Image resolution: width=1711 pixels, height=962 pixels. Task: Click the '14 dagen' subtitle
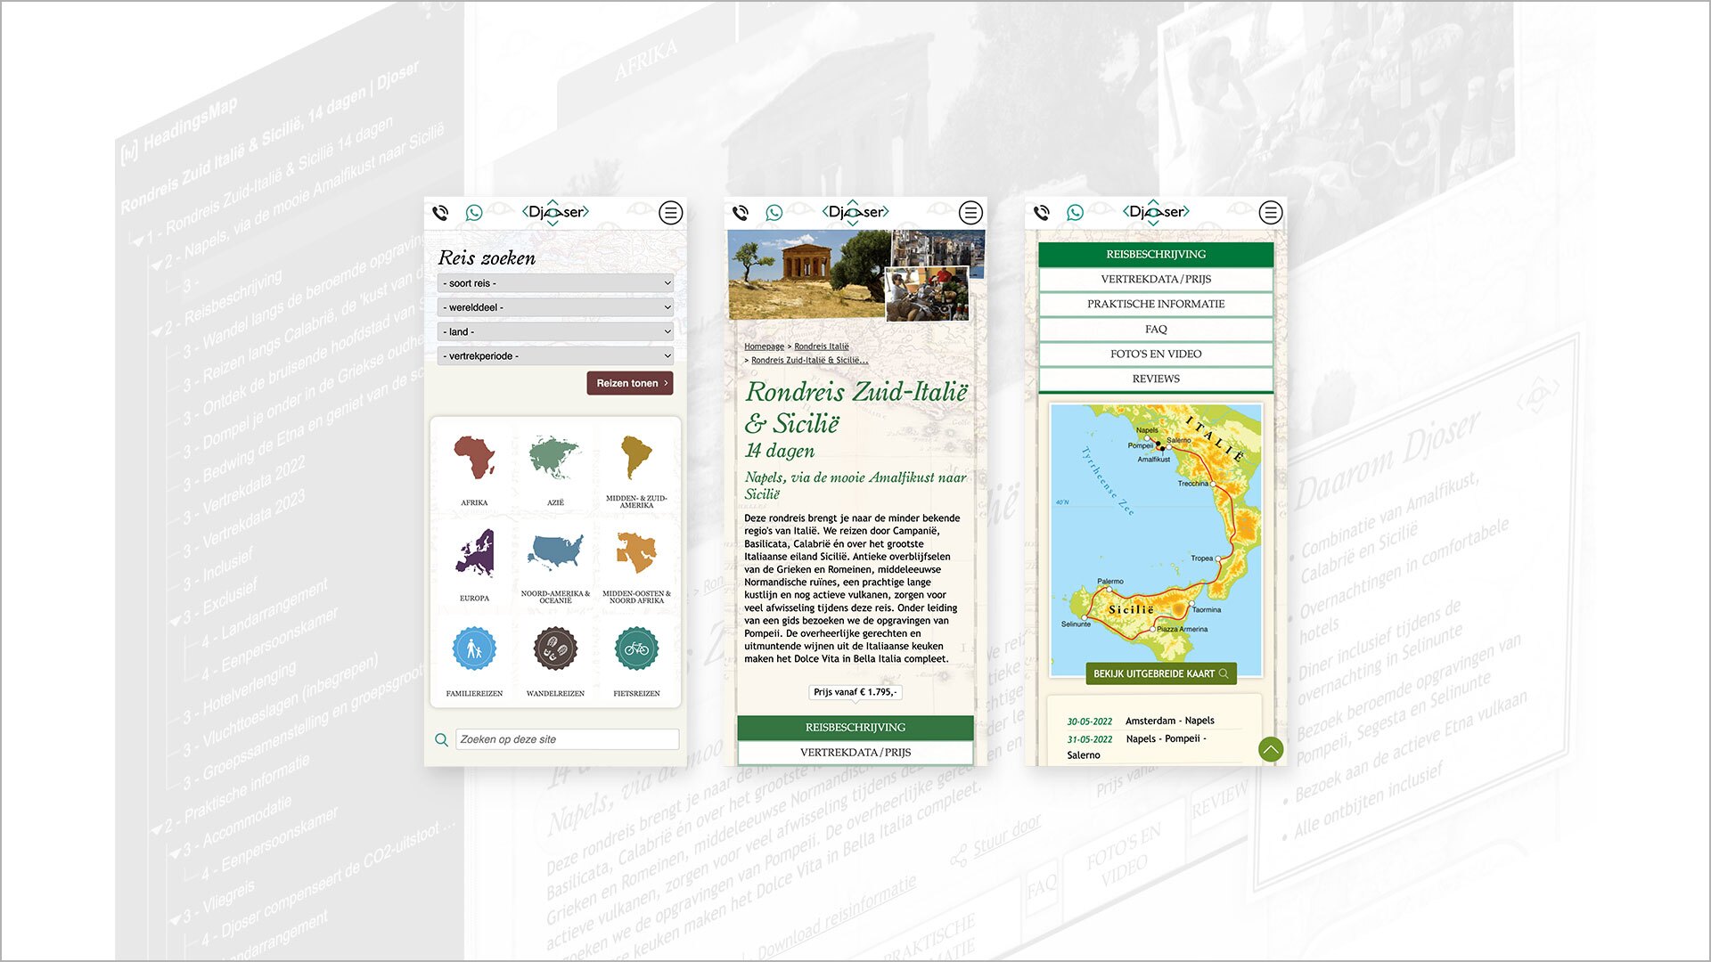[x=780, y=451]
